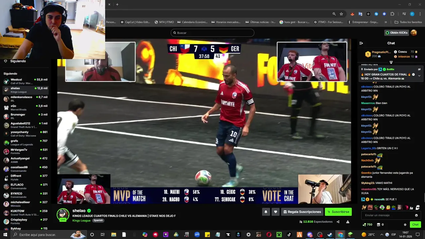Click the zoom magnifier in address bar
425x239 pixels.
[x=334, y=14]
